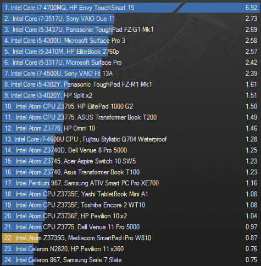Choose the HP EliteBook 2760p entry
The image size is (261, 266).
pos(131,52)
